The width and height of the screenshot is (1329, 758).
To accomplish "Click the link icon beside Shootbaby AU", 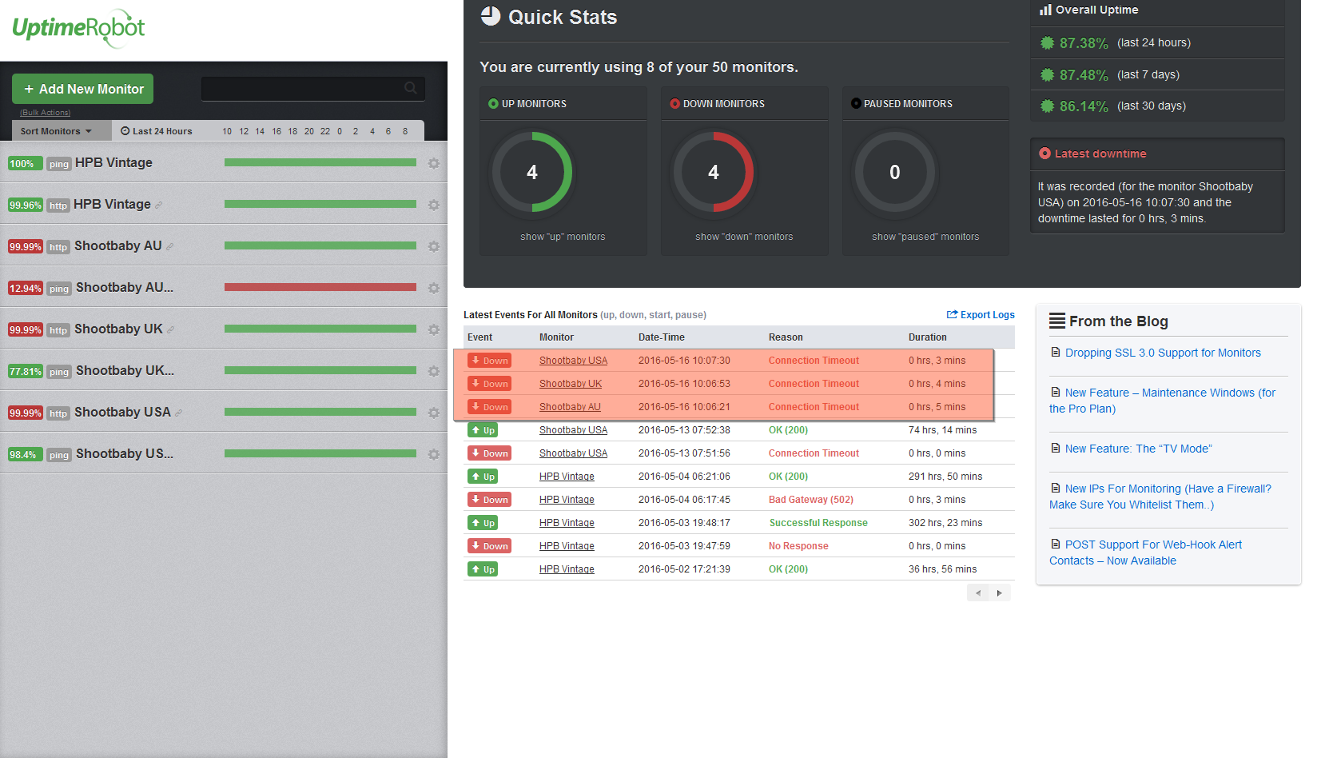I will [169, 247].
